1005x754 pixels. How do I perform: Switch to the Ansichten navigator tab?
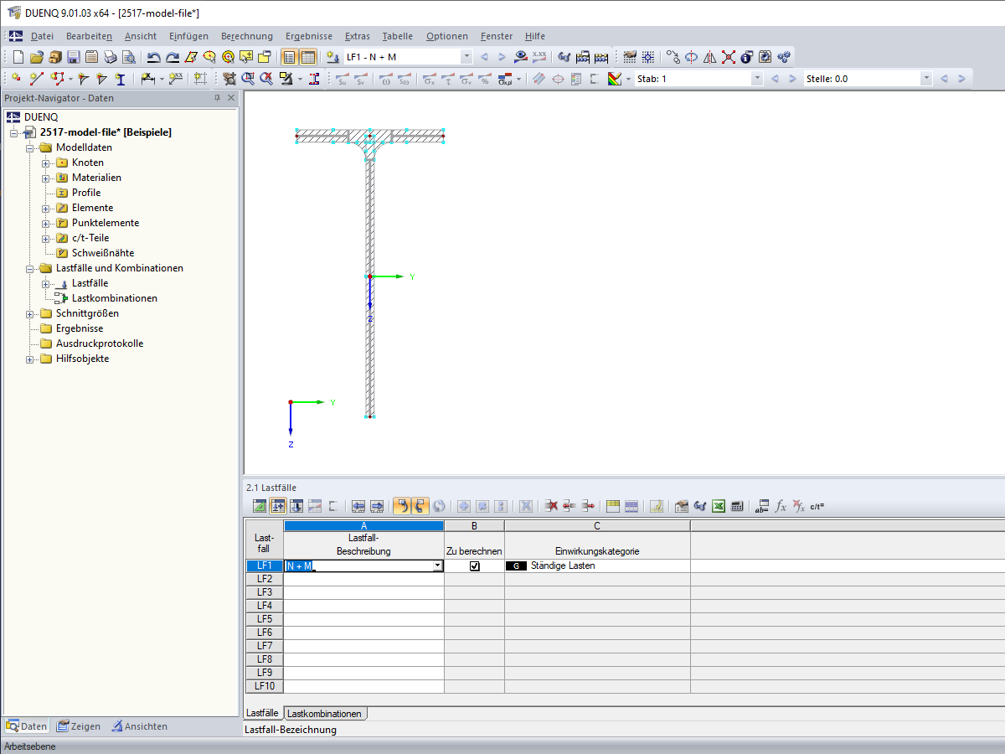click(139, 726)
